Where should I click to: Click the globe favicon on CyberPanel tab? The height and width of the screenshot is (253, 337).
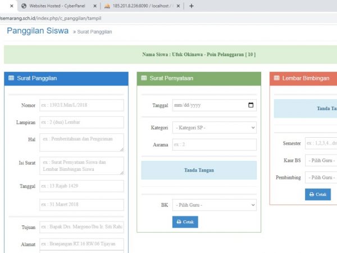click(x=24, y=6)
